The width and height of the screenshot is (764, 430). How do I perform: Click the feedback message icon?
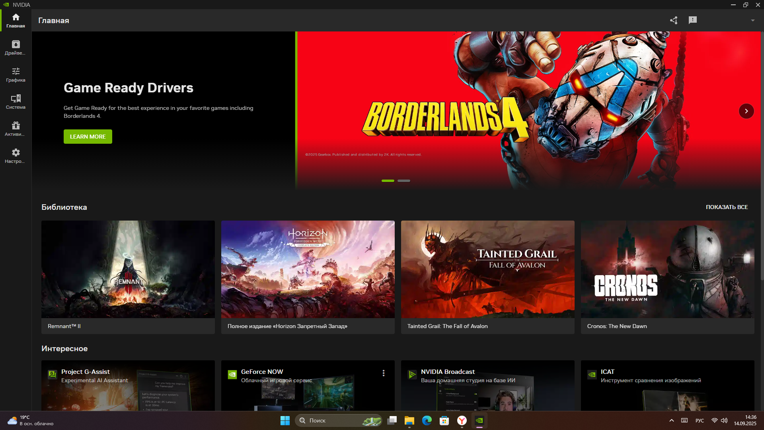tap(692, 20)
